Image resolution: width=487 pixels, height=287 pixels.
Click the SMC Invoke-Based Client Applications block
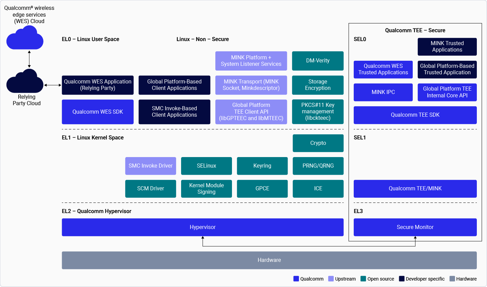coord(174,112)
